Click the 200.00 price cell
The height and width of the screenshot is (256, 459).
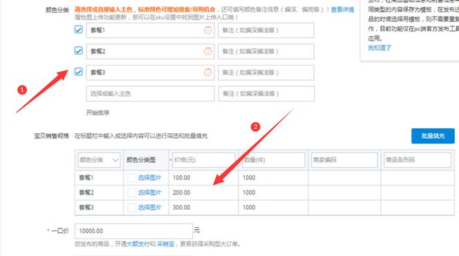pos(203,193)
